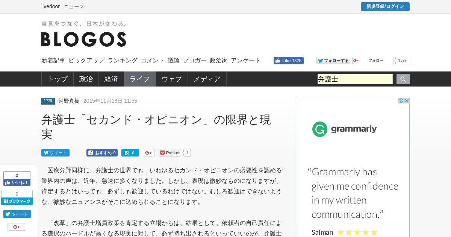Click sidebar bookmark count box showing 0
This screenshot has width=451, height=237.
pyautogui.click(x=17, y=194)
